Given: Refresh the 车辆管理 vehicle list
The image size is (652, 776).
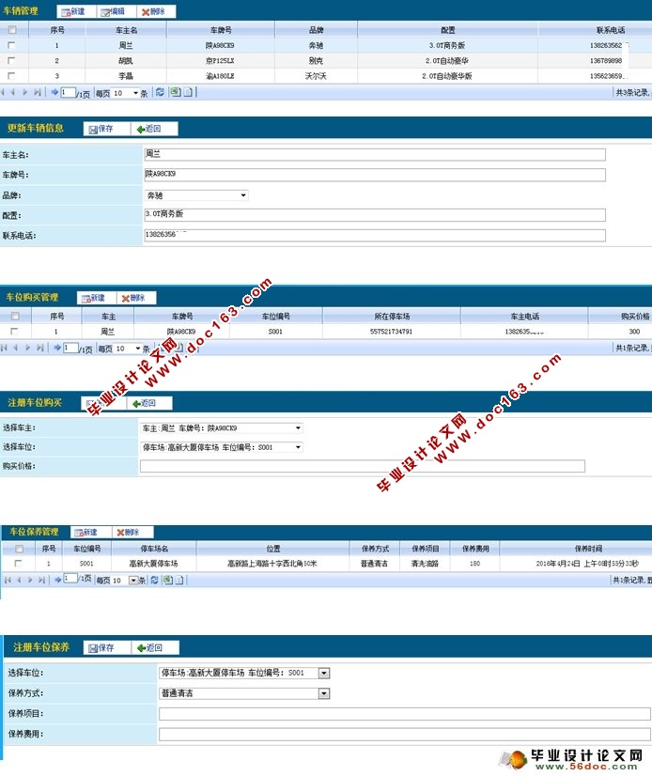Looking at the screenshot, I should pyautogui.click(x=160, y=92).
